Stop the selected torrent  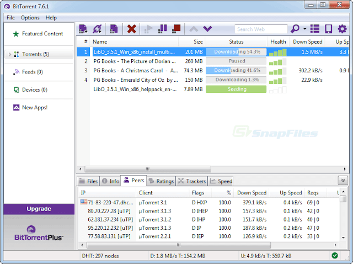[176, 29]
